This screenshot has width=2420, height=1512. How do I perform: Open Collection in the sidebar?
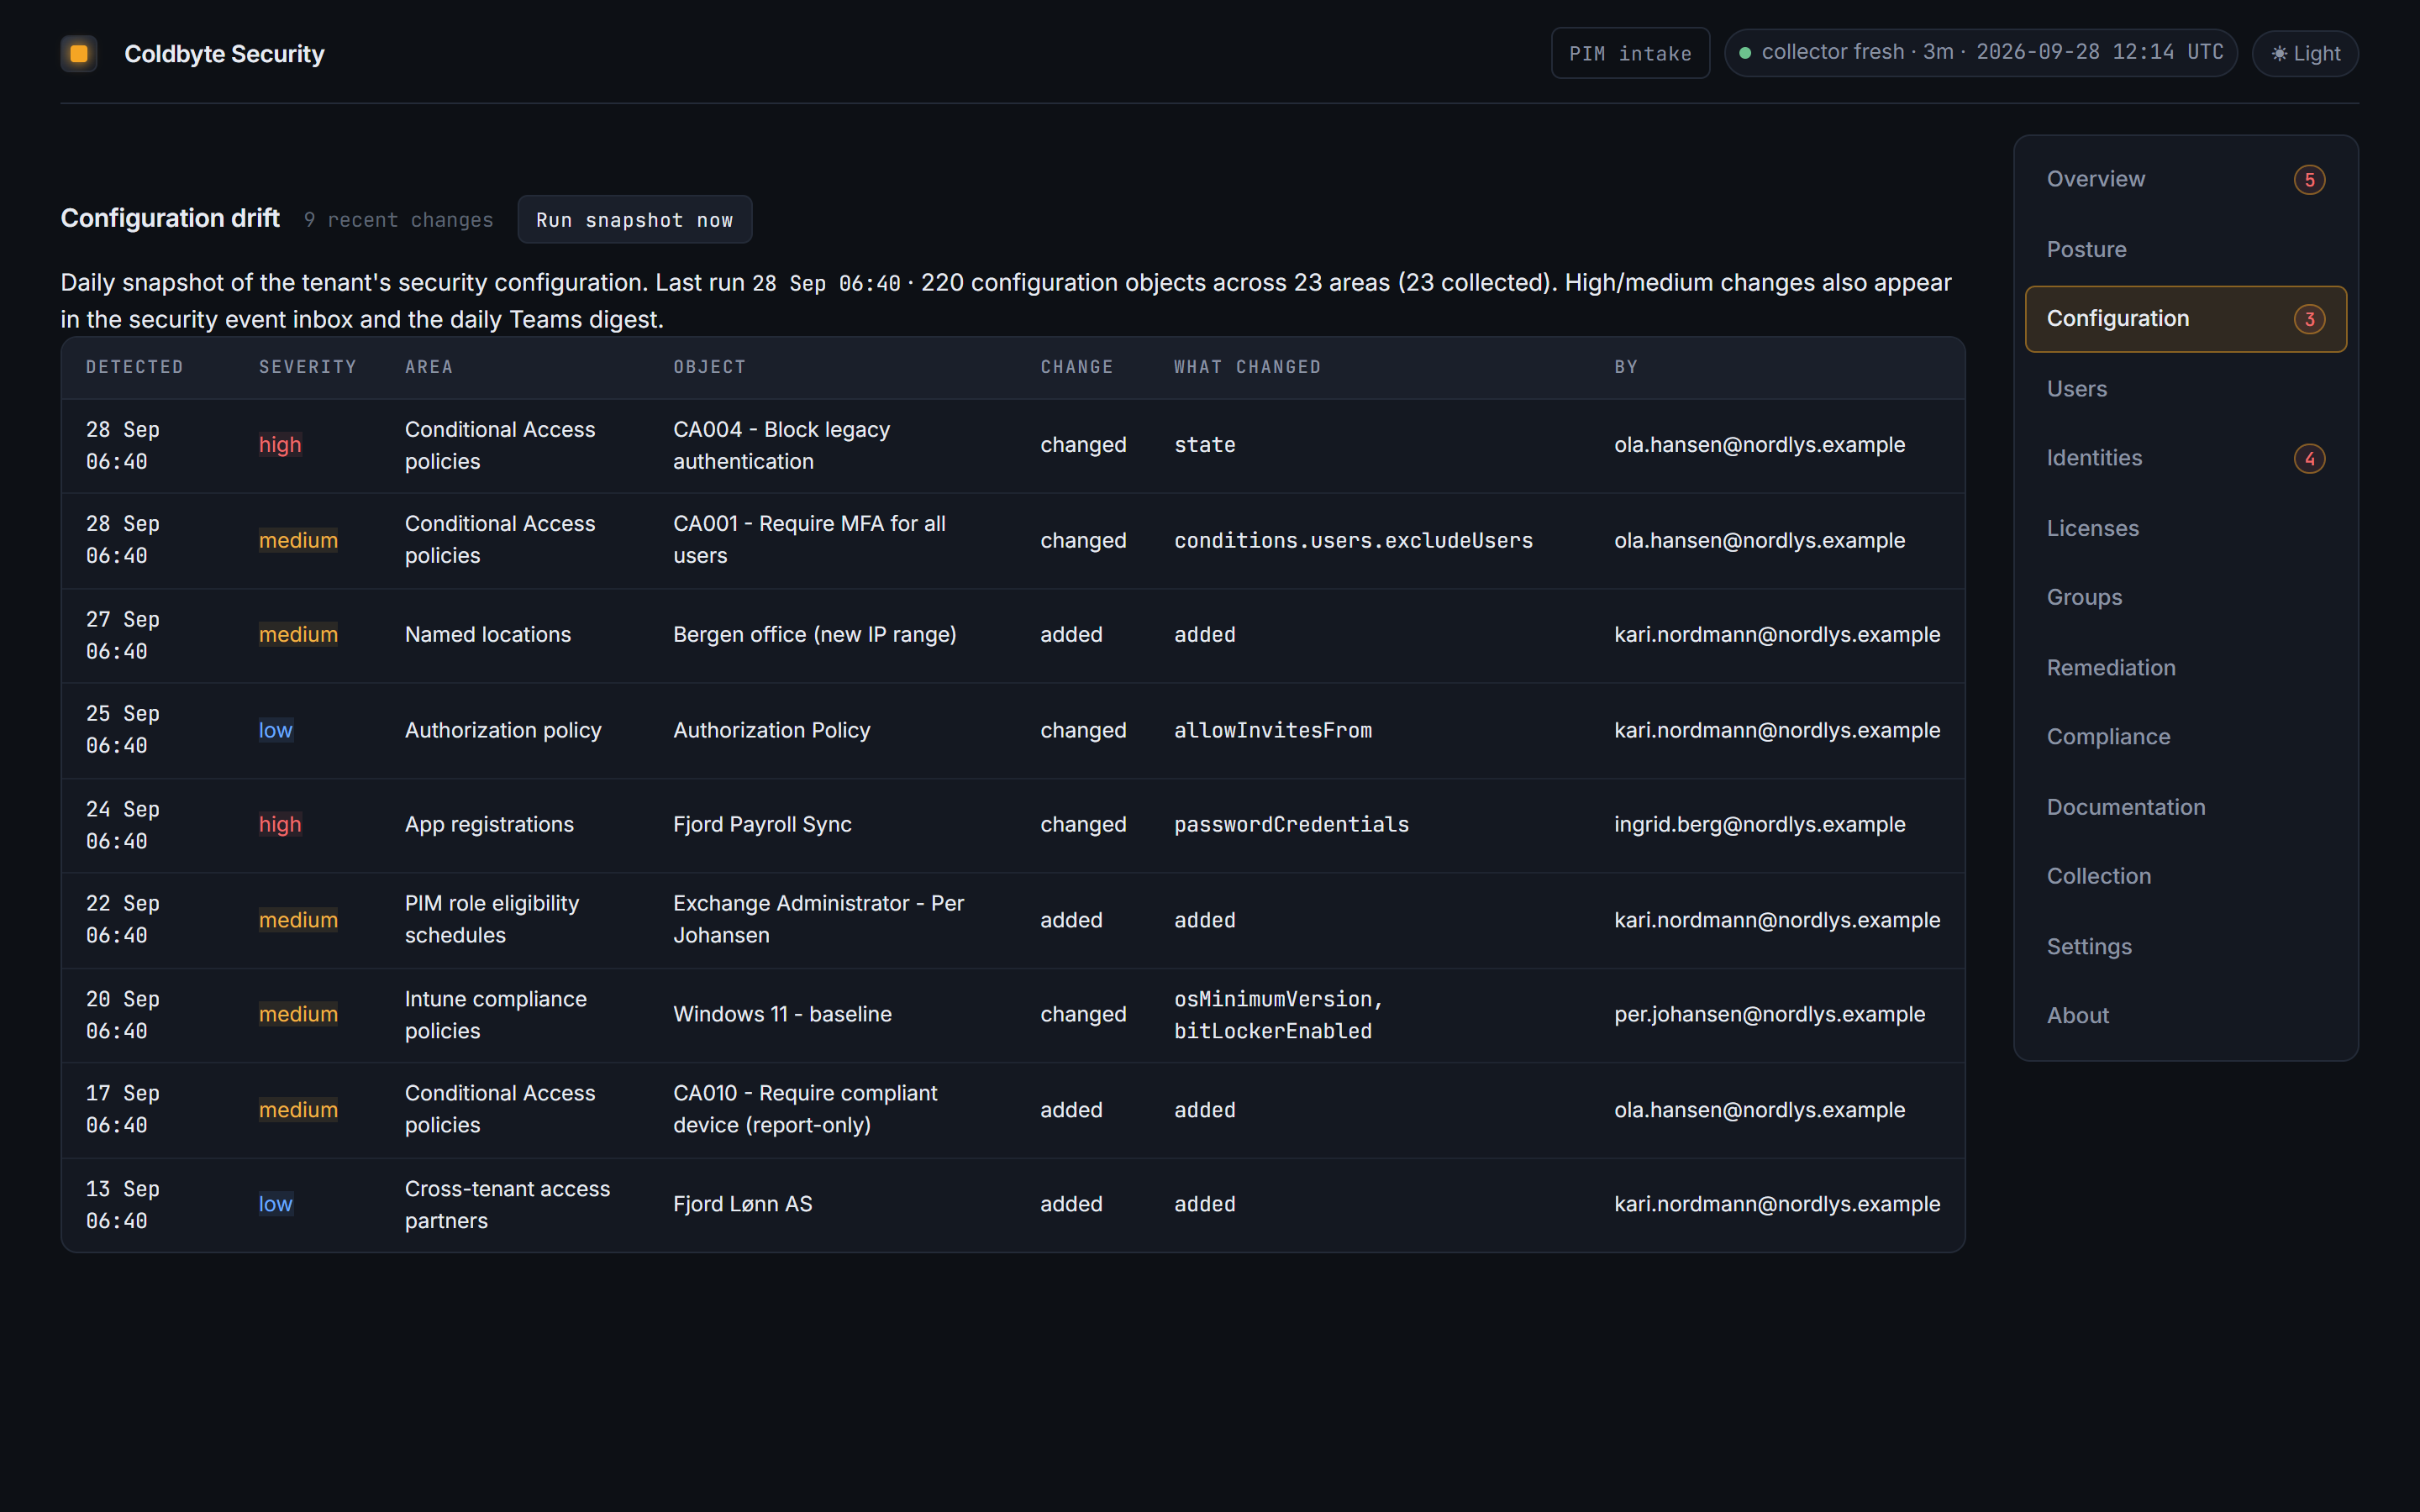(2186, 876)
